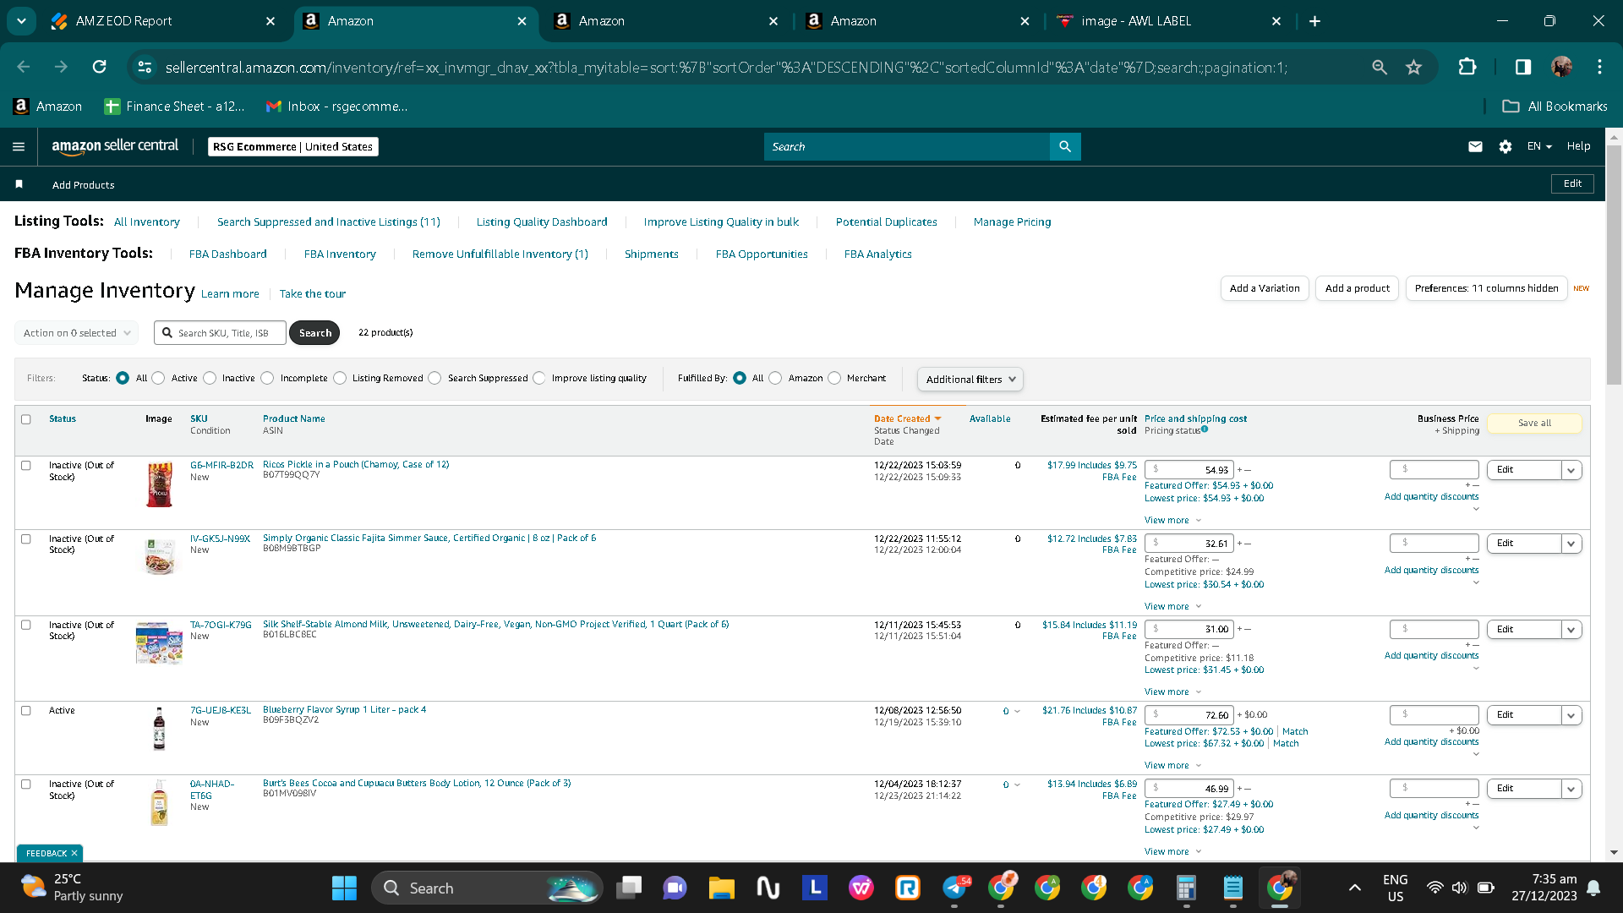Show hidden icons in system tray
The height and width of the screenshot is (913, 1623).
click(x=1354, y=888)
